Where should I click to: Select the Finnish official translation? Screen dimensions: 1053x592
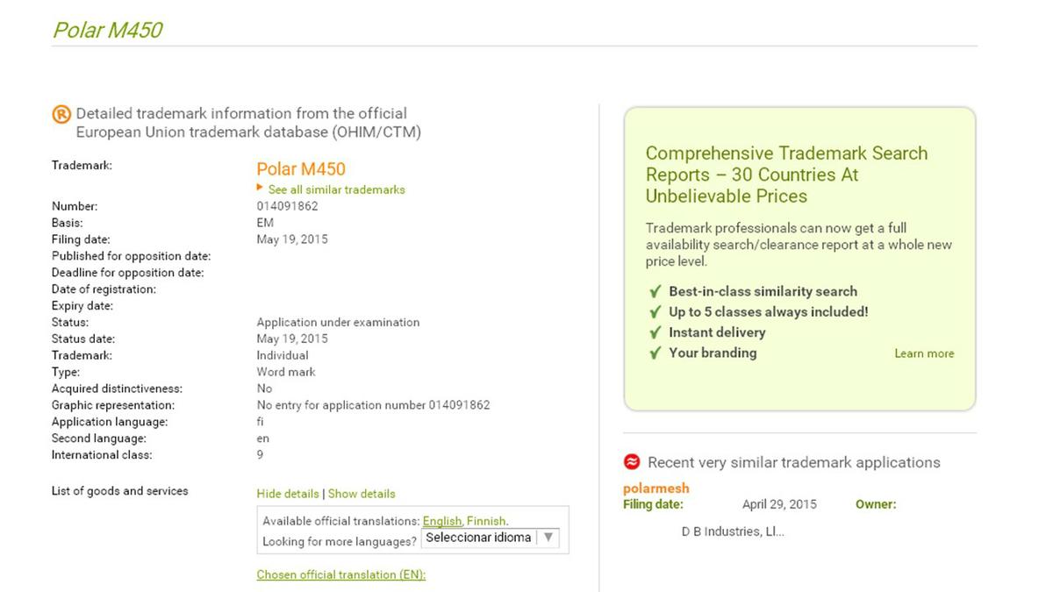pyautogui.click(x=486, y=521)
